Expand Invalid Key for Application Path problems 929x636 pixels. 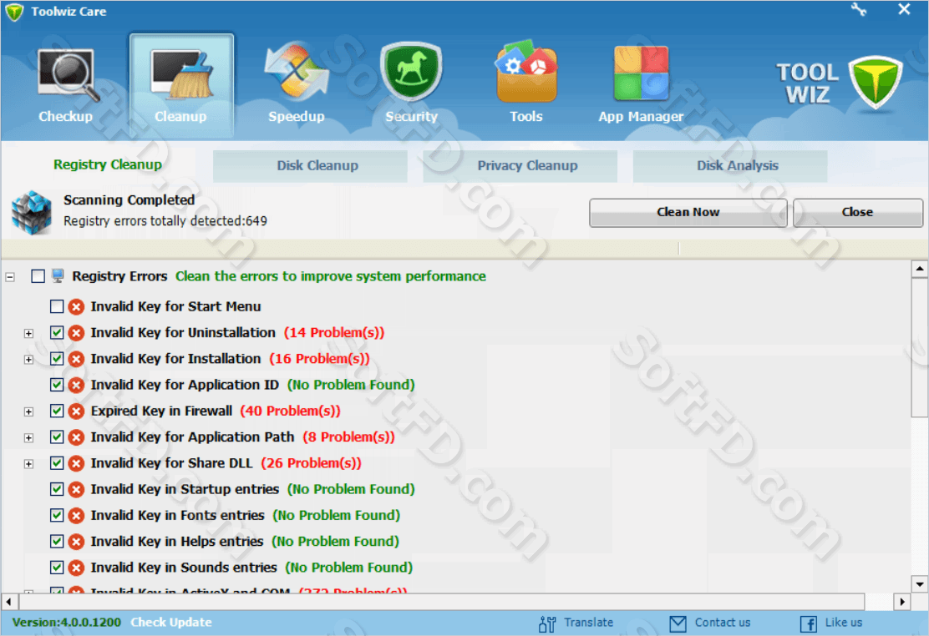point(28,437)
